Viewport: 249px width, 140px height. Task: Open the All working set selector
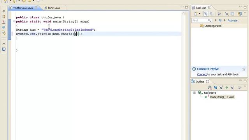220,21
